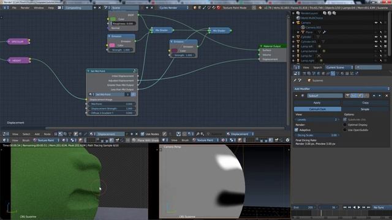392x220 pixels.
Task: Toggle Lamp.left visibility eye in outliner
Action: pyautogui.click(x=375, y=46)
